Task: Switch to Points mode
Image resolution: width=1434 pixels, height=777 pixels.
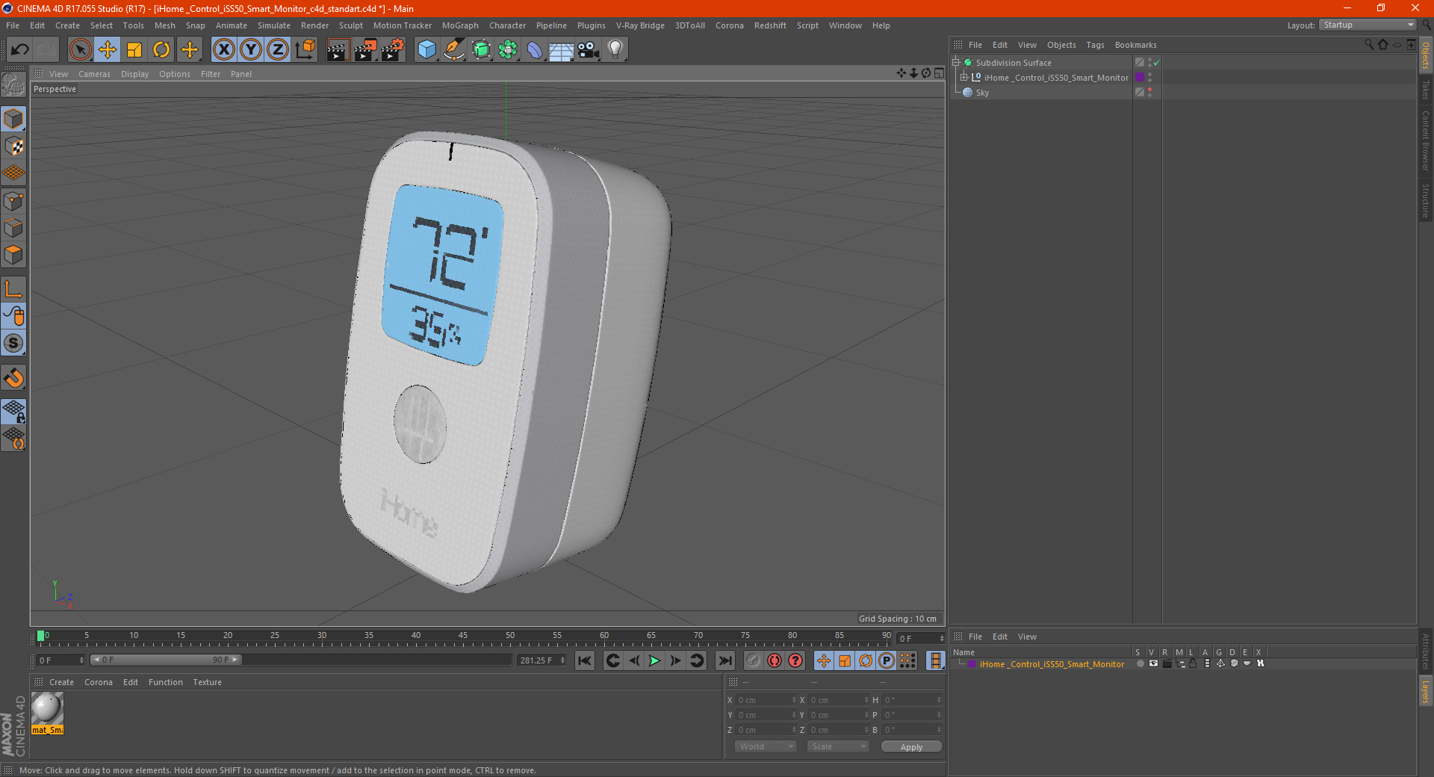Action: (x=13, y=200)
